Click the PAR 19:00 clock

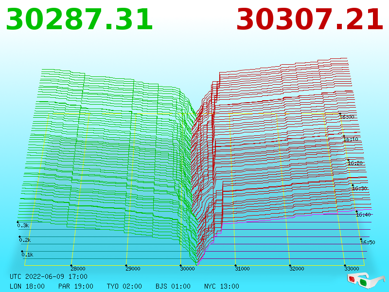76,286
